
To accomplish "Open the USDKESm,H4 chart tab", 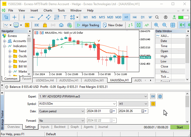I will point(45,80).
